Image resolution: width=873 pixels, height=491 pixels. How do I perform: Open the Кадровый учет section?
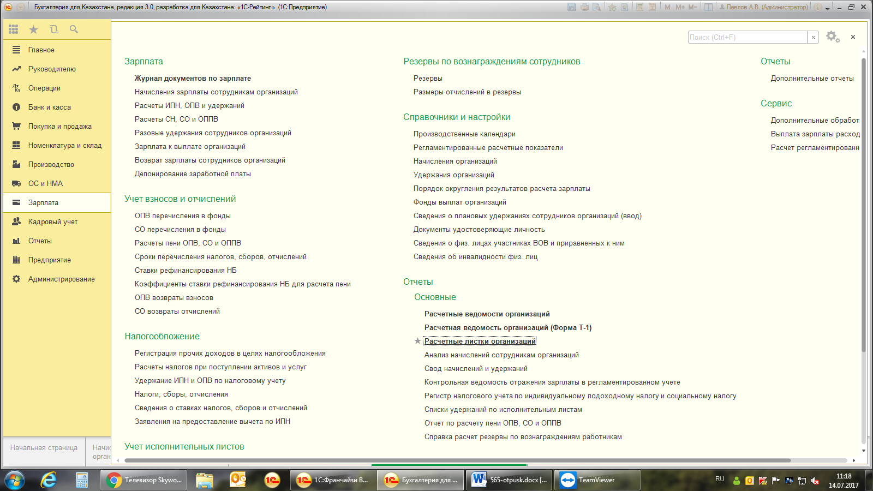[57, 221]
